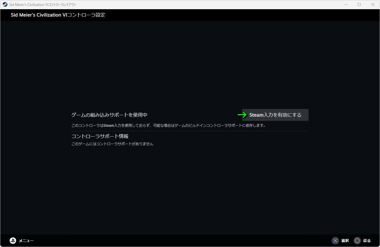
Task: Click the cross 選択 button icon
Action: coord(335,241)
